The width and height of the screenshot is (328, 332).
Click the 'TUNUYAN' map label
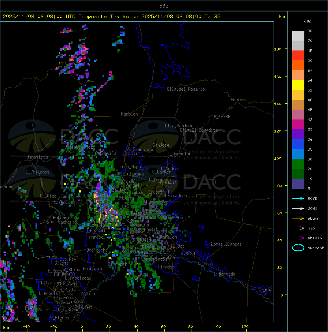pos(84,307)
